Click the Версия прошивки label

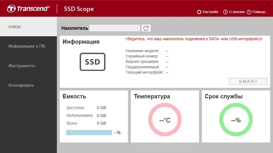[142, 61]
